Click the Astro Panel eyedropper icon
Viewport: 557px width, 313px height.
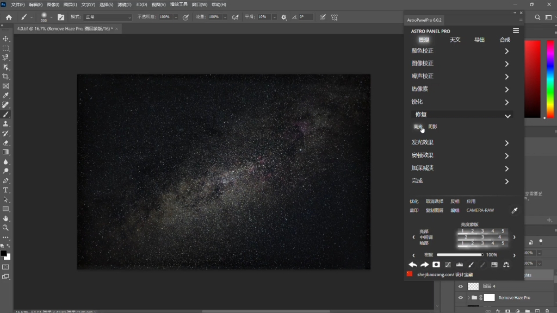point(515,210)
